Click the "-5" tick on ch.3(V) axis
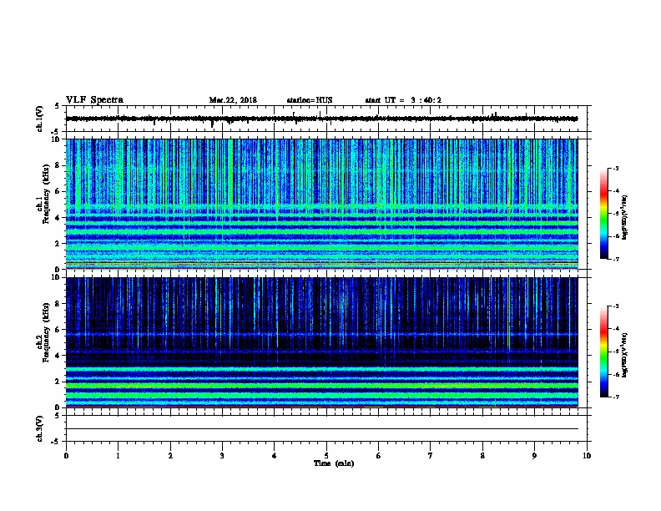 pos(55,442)
